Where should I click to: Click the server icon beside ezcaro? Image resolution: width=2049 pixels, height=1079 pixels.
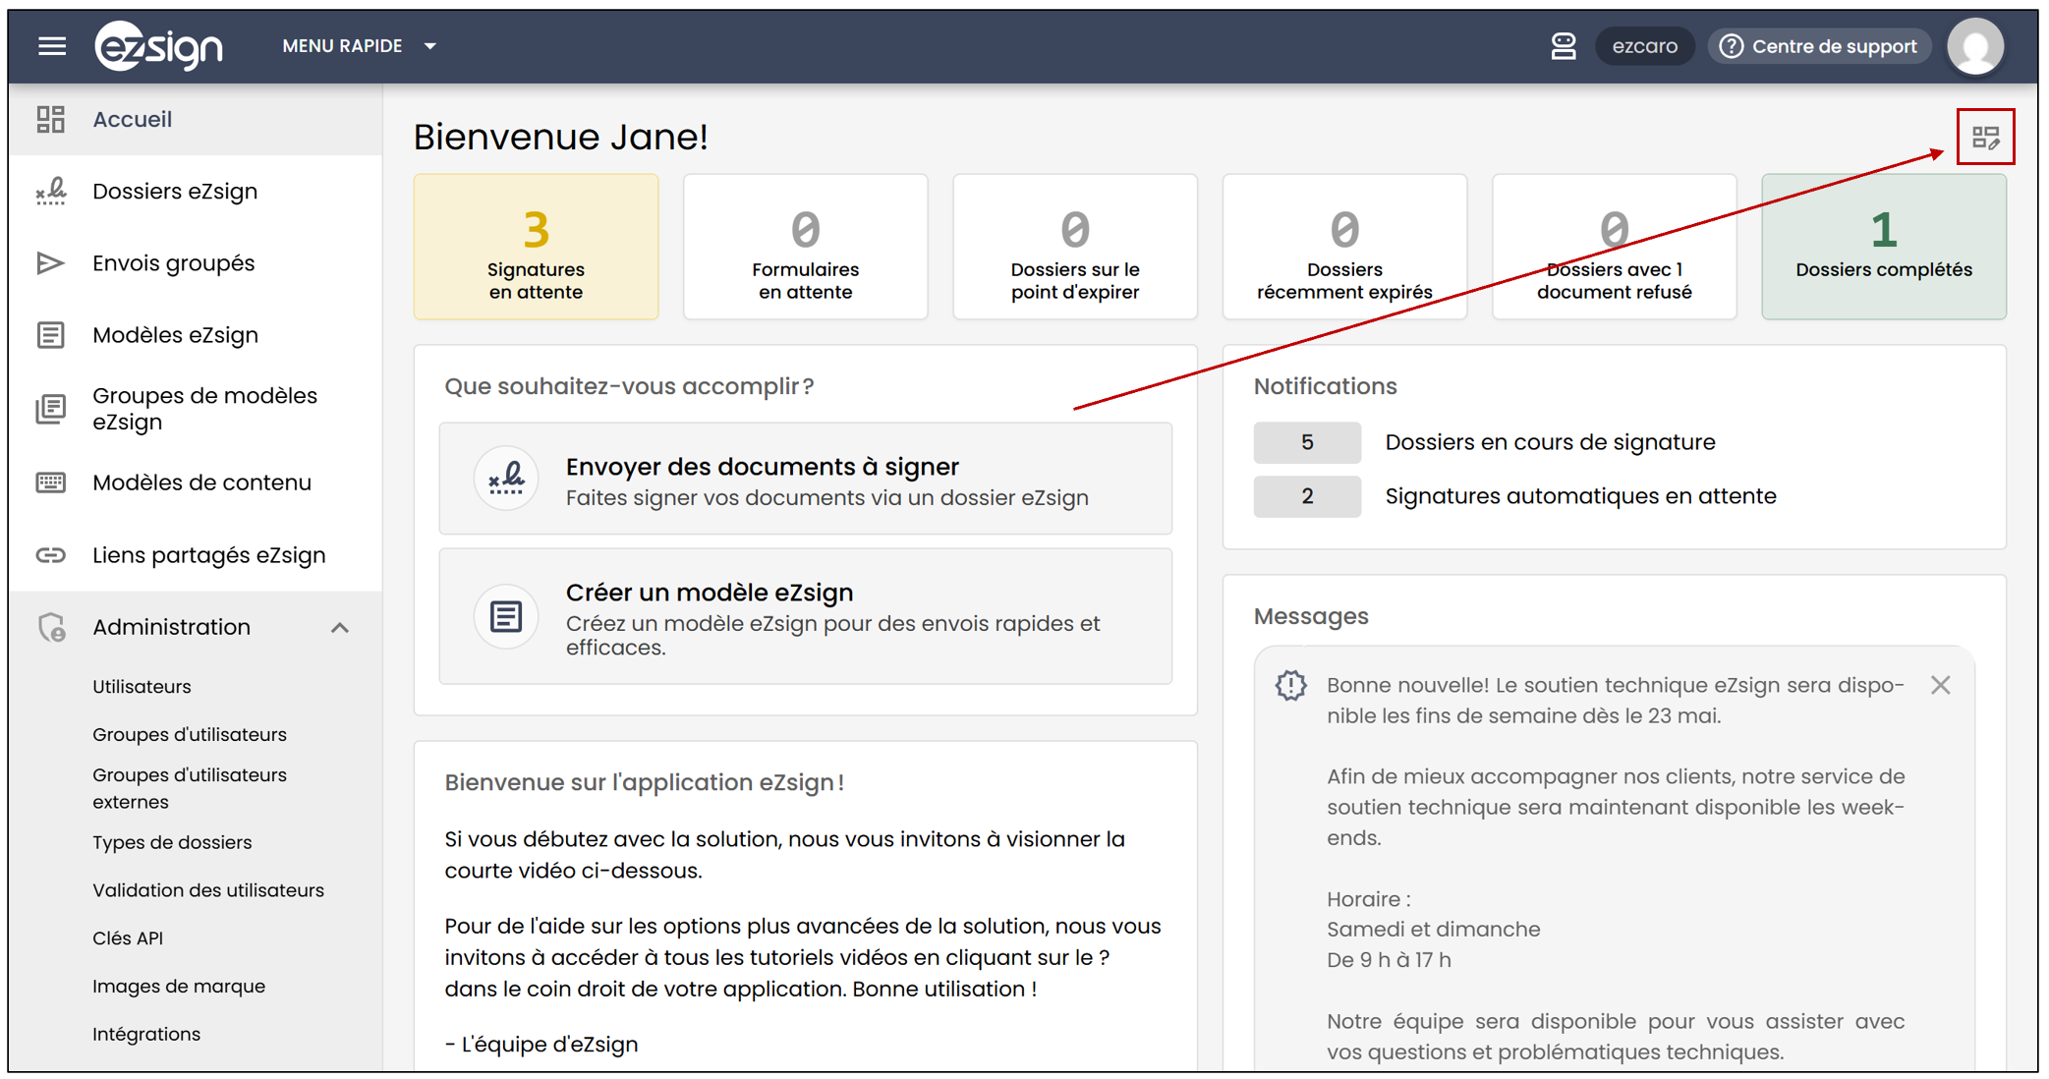[x=1563, y=46]
